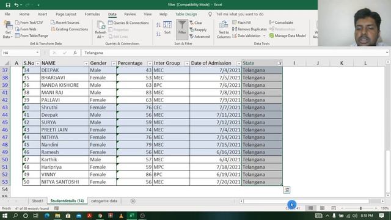Screen dimensions: 391x220
Task: Click the Quick Analysis icon below table
Action: (x=287, y=190)
